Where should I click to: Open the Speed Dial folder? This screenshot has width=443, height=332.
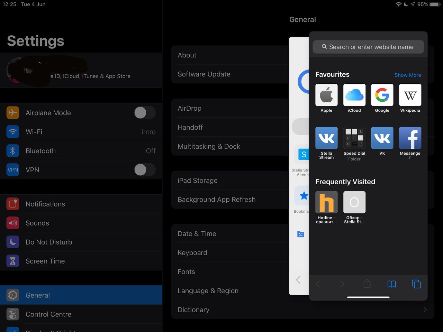point(354,138)
